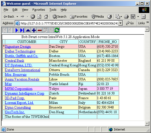Refresh the page in IE toolbar

coord(39,17)
